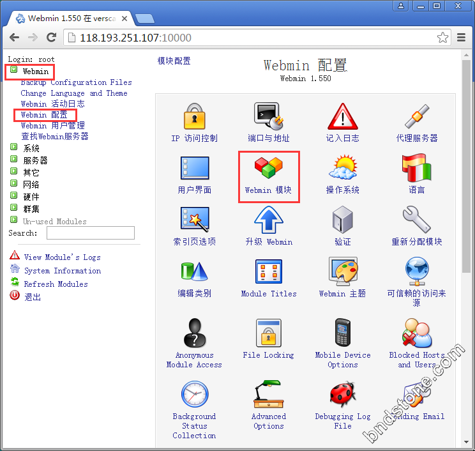Open the Debugging Log File ladybug icon
Viewport: 475px width, 451px height.
(x=343, y=394)
